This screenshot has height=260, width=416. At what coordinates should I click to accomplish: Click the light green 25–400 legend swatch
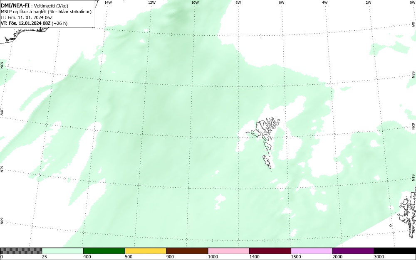click(x=63, y=251)
